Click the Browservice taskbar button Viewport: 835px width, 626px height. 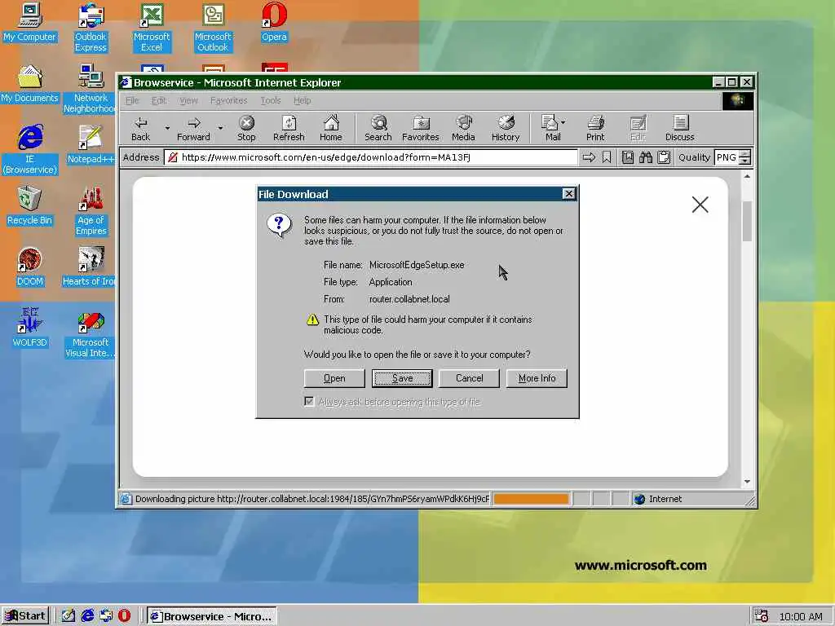[x=212, y=616]
